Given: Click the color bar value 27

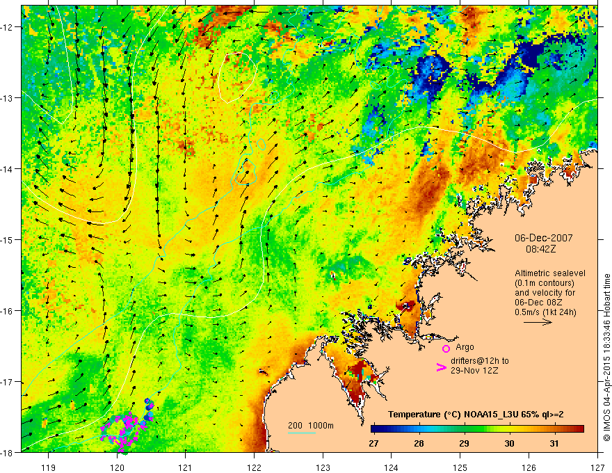Looking at the screenshot, I should (373, 443).
